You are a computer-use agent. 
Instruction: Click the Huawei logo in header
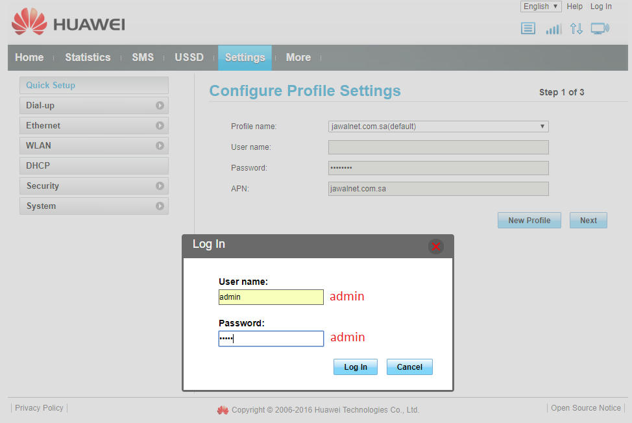(68, 23)
